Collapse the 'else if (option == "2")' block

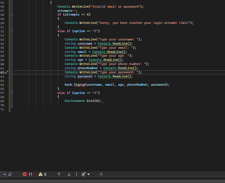12,31
